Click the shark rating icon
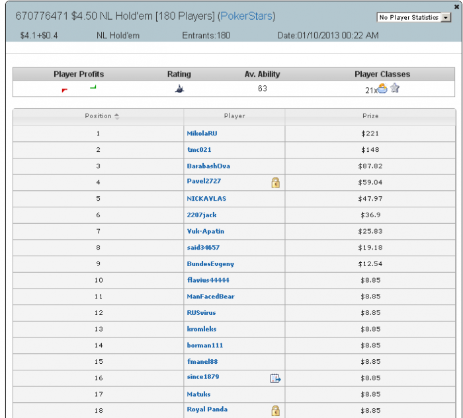The height and width of the screenshot is (418, 463). pyautogui.click(x=179, y=88)
